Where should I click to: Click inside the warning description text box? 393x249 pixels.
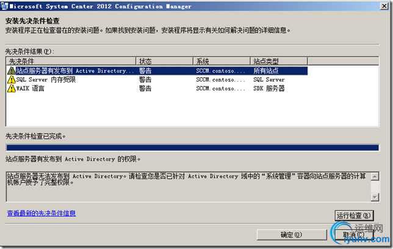pyautogui.click(x=188, y=186)
